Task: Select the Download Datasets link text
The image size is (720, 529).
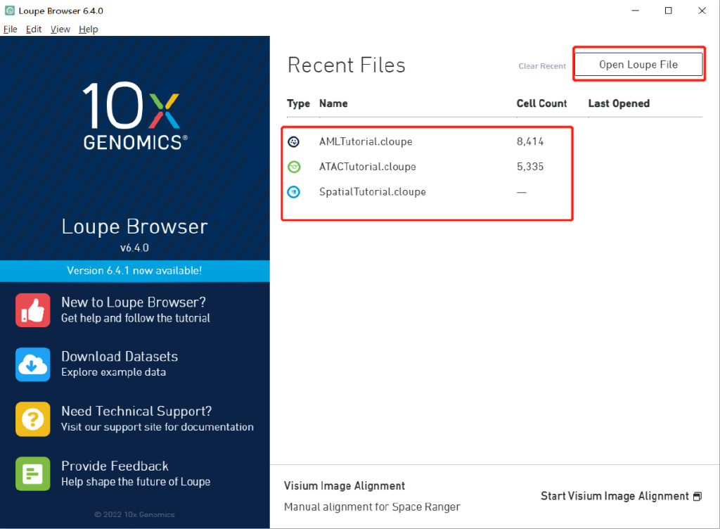Action: [120, 357]
